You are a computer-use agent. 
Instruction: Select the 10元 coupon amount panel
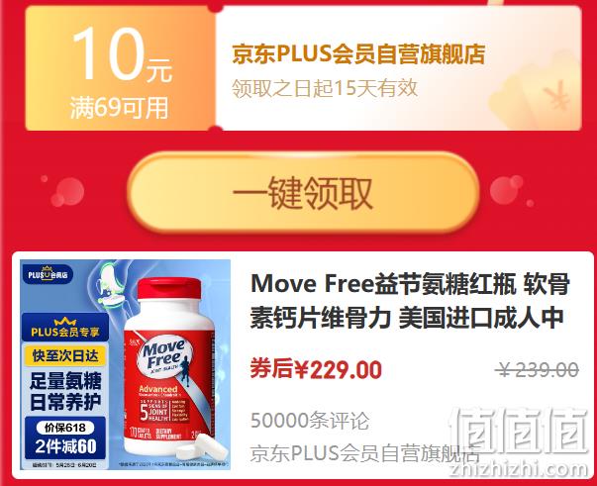121,68
